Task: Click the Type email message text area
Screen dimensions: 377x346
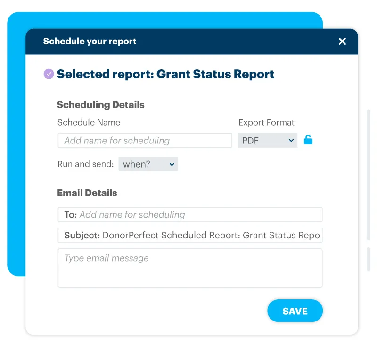Action: 190,268
